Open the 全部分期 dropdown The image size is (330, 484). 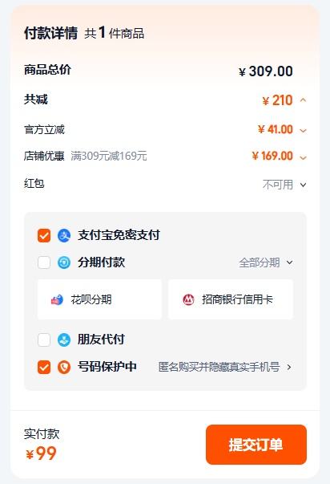266,262
